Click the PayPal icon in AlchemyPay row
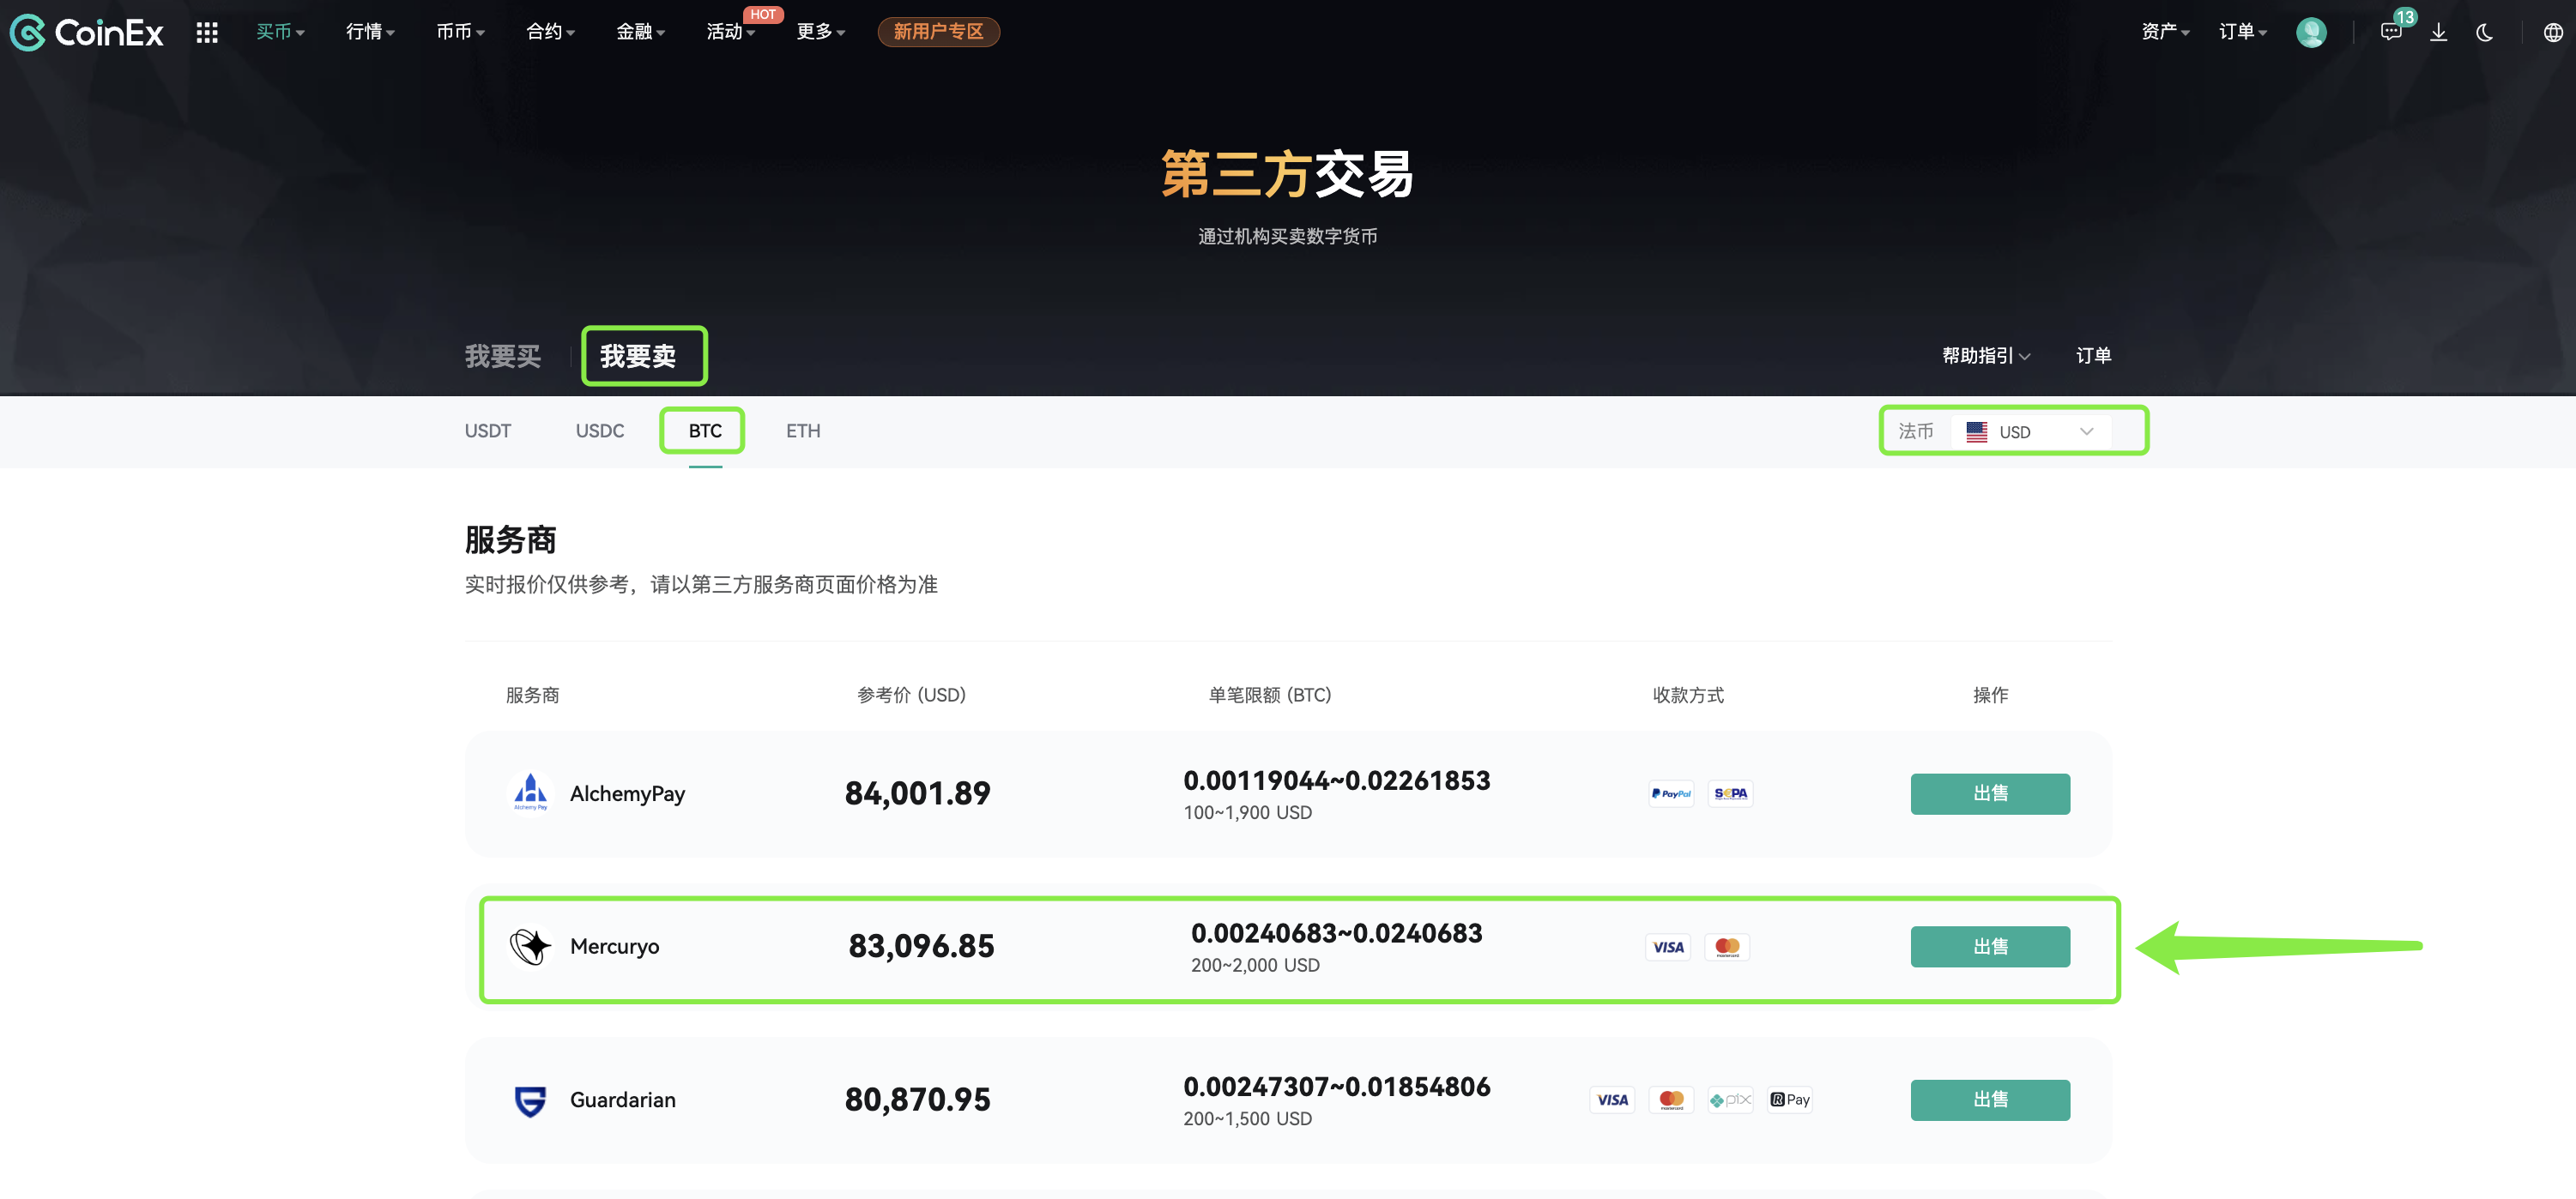2576x1199 pixels. tap(1671, 793)
